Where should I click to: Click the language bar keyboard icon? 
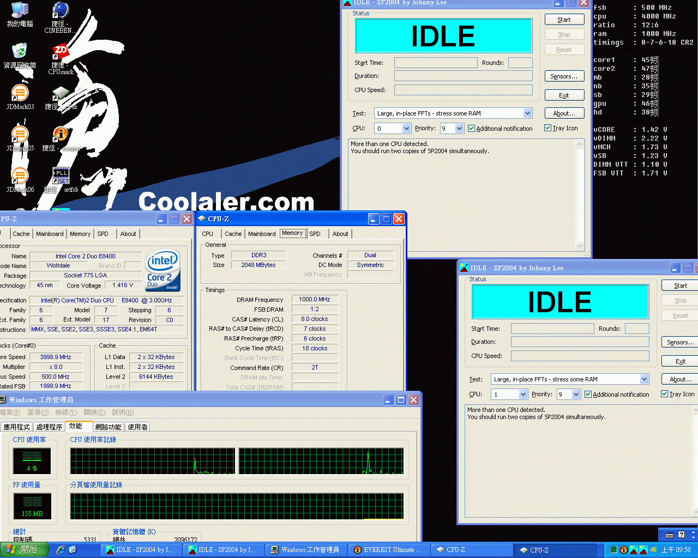click(x=670, y=535)
